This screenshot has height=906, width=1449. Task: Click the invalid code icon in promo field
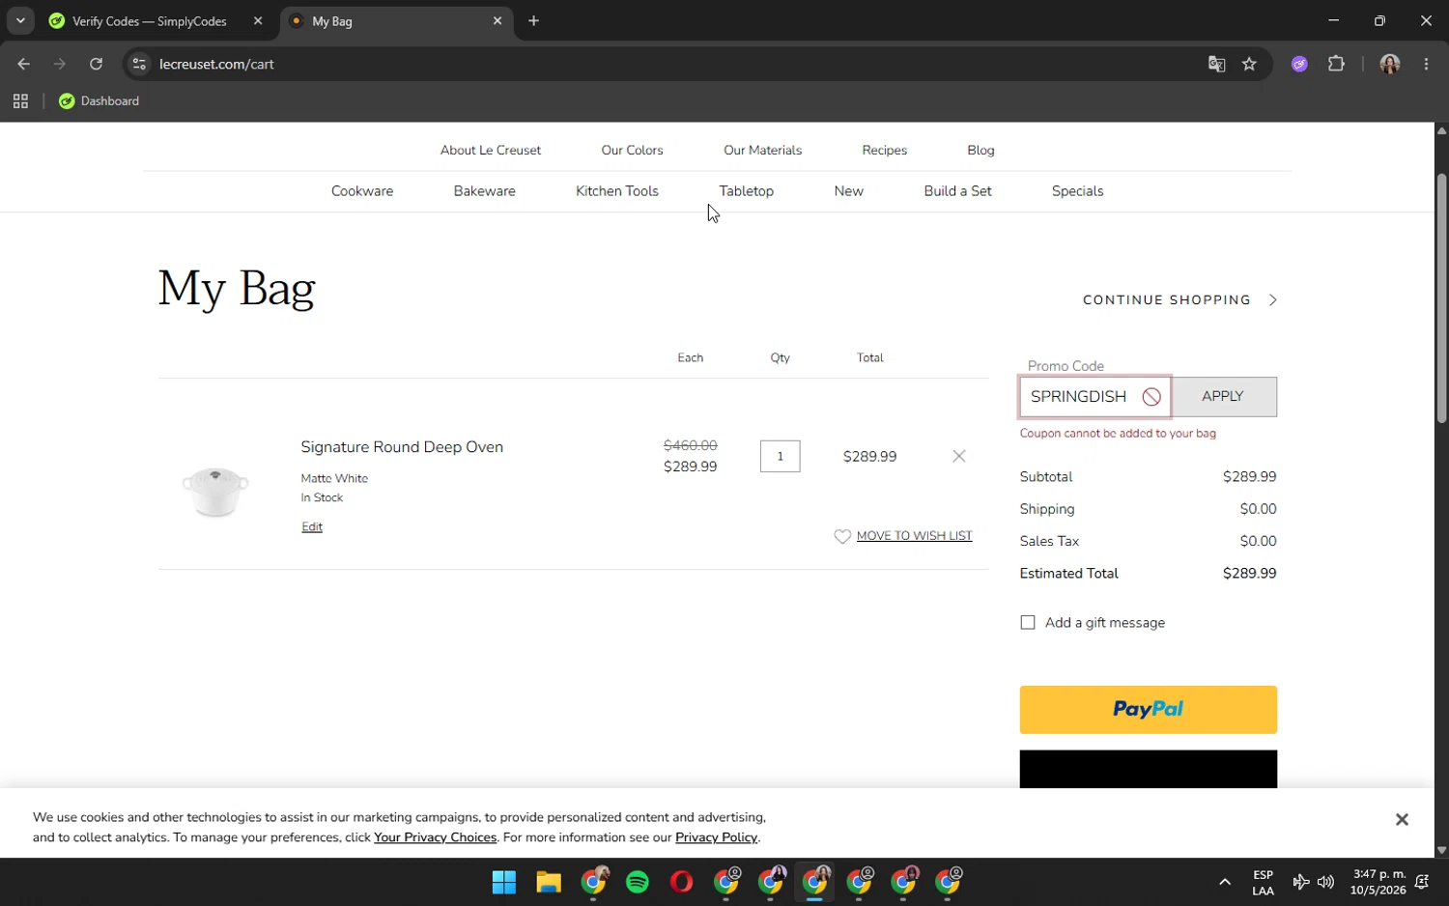1151,397
